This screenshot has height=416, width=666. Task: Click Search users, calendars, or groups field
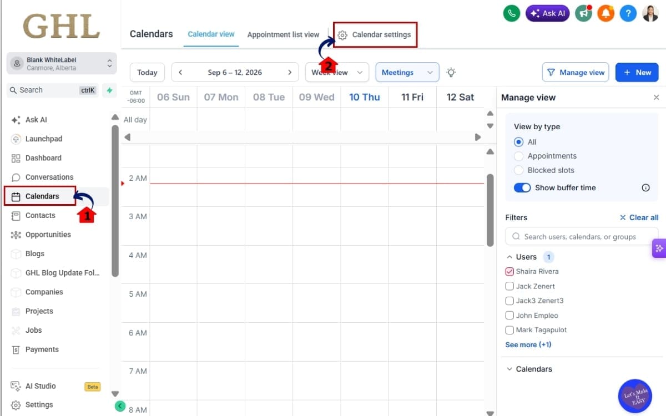pos(582,236)
